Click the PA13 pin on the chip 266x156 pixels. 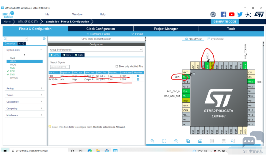251,82
